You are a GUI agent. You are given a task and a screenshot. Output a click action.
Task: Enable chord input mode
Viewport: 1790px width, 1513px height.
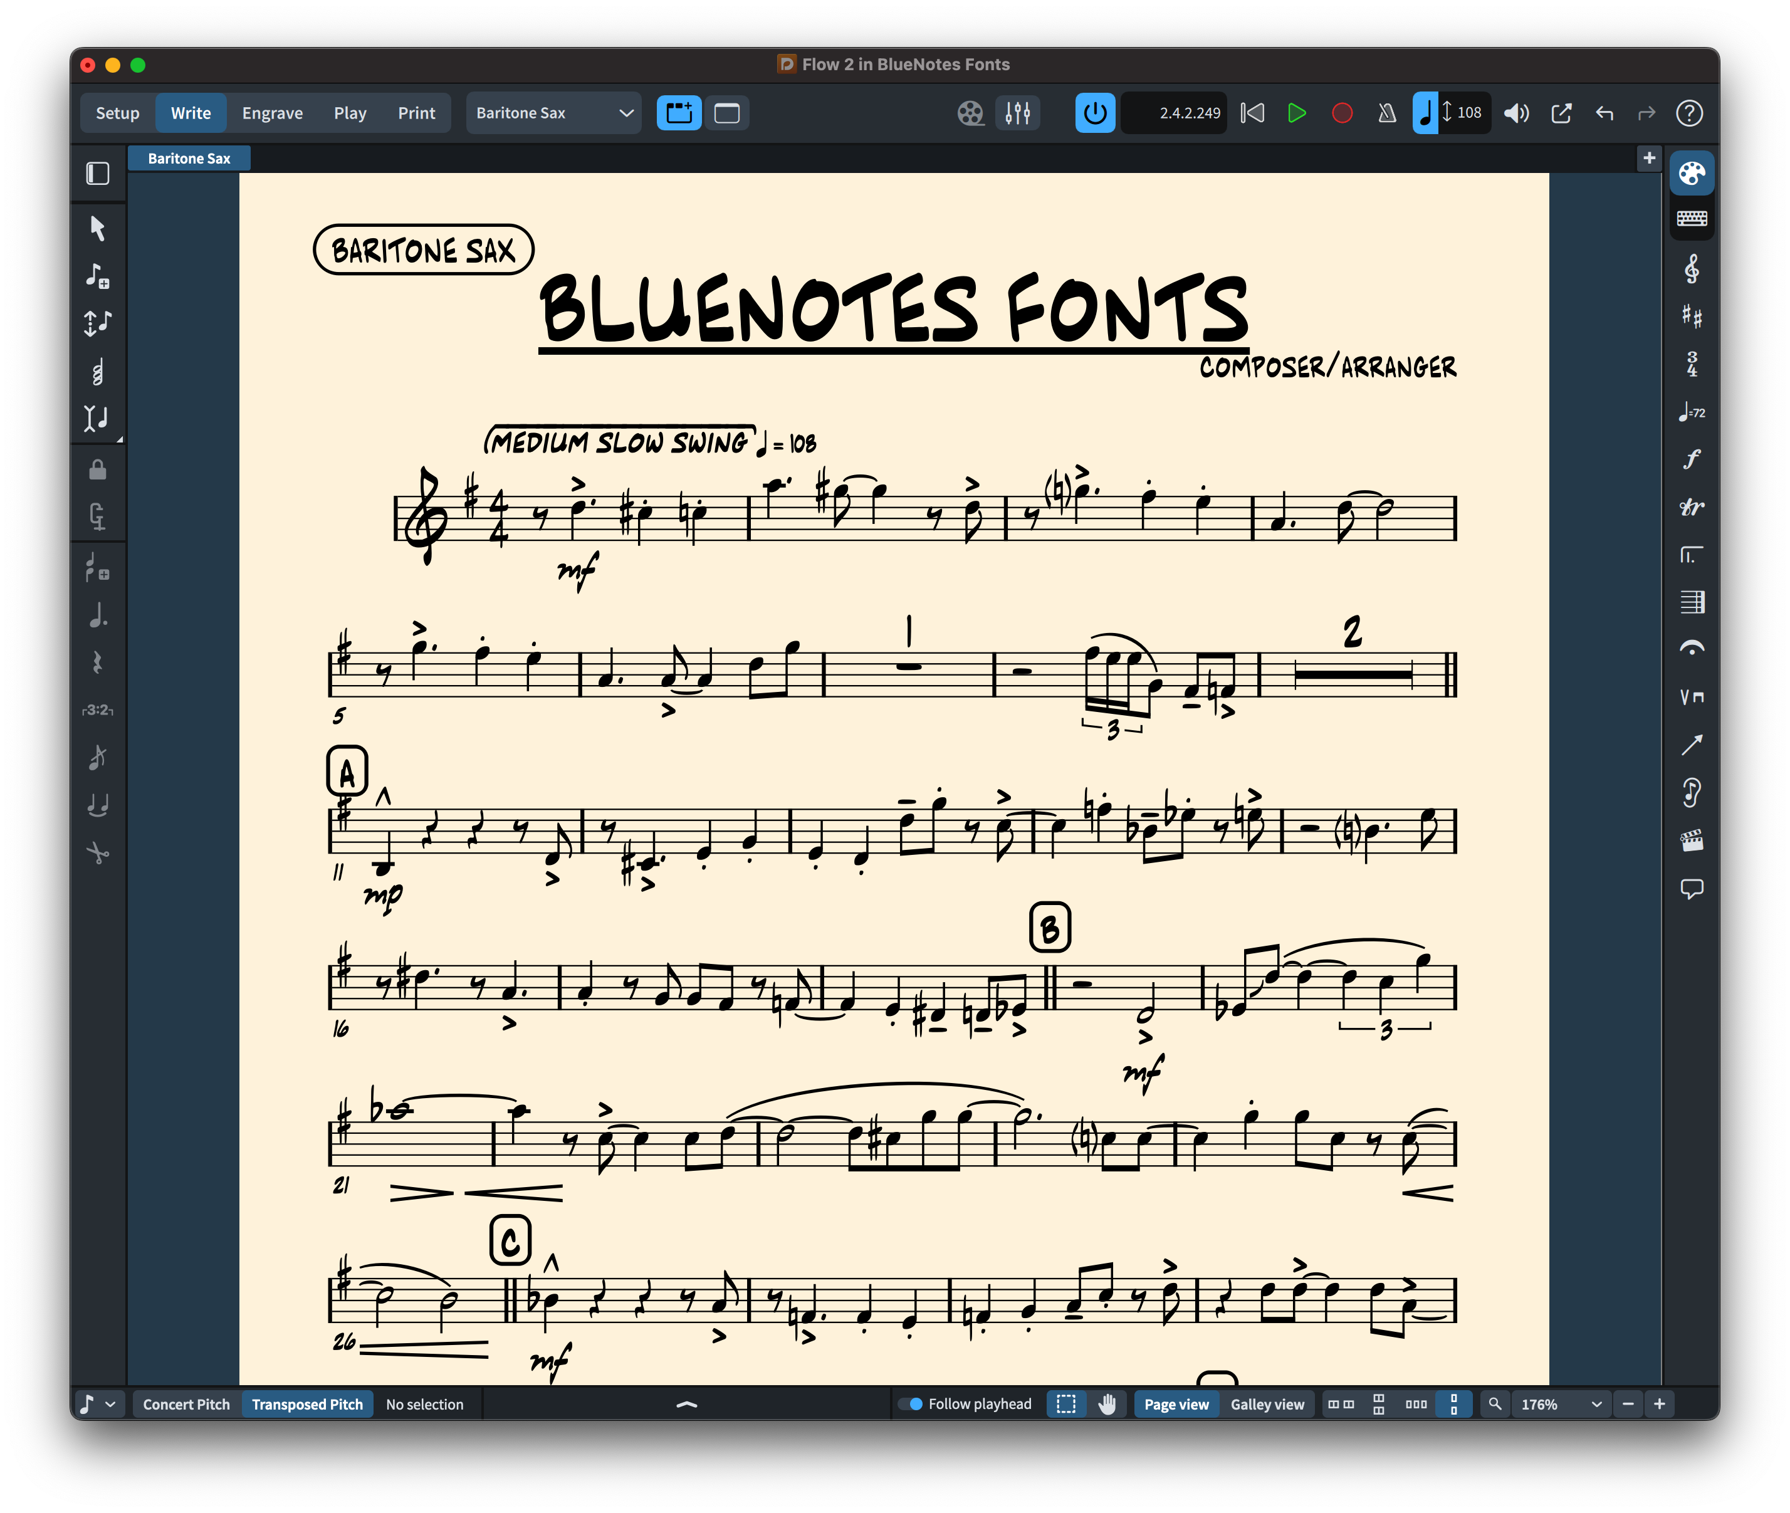[98, 372]
